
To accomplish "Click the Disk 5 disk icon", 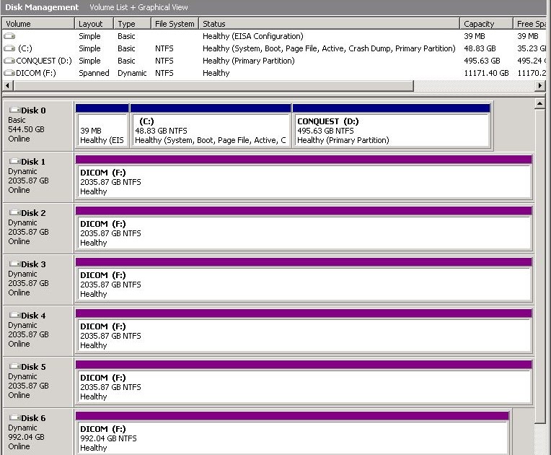I will (14, 366).
